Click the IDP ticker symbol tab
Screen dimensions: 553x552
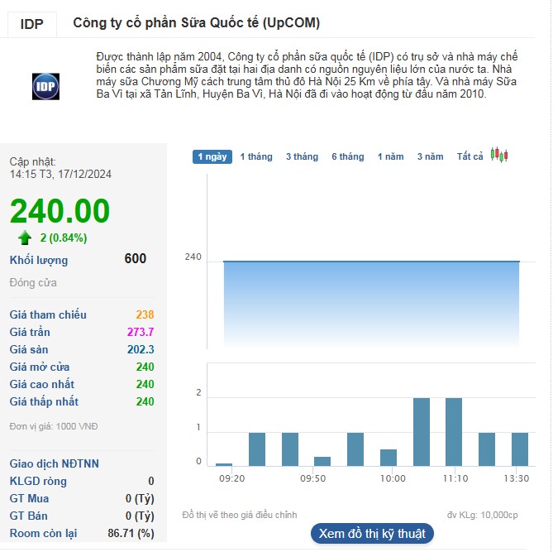pos(33,24)
